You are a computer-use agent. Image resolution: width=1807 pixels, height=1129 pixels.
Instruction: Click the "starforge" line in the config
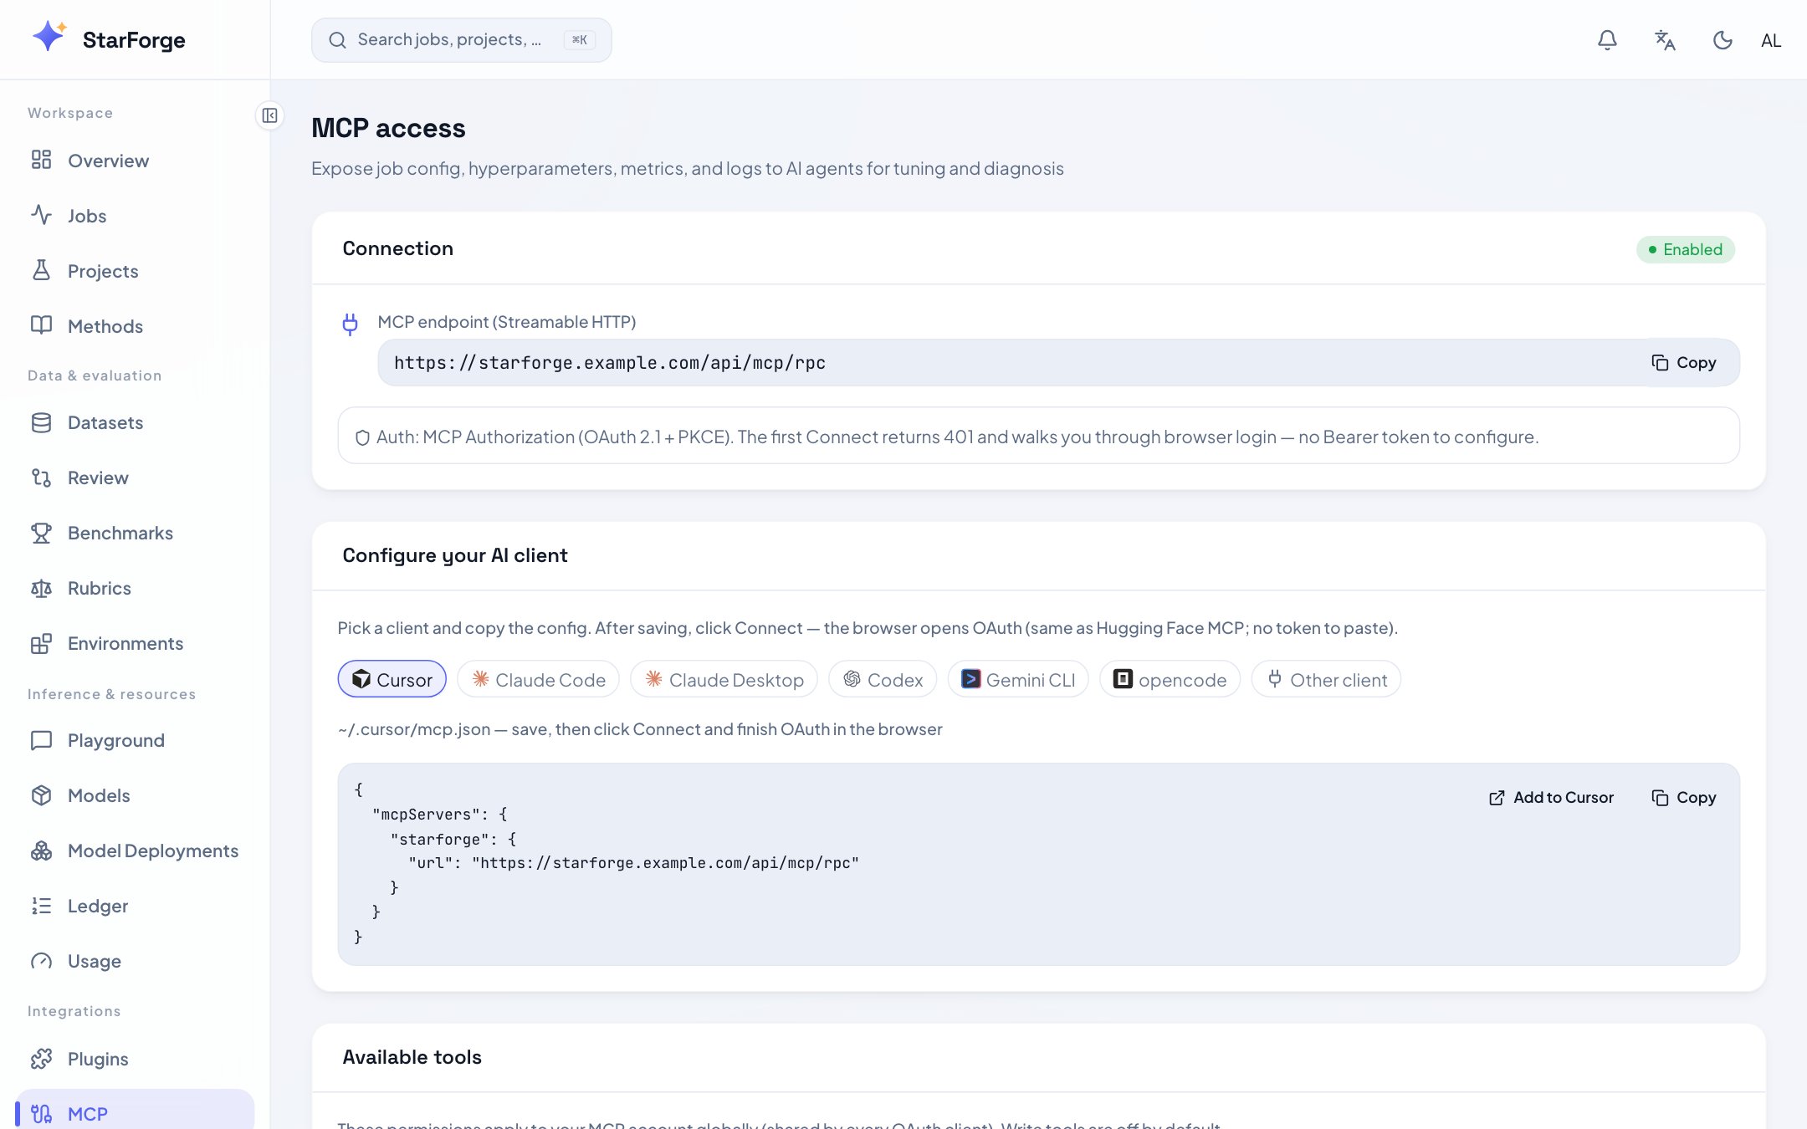(x=453, y=839)
